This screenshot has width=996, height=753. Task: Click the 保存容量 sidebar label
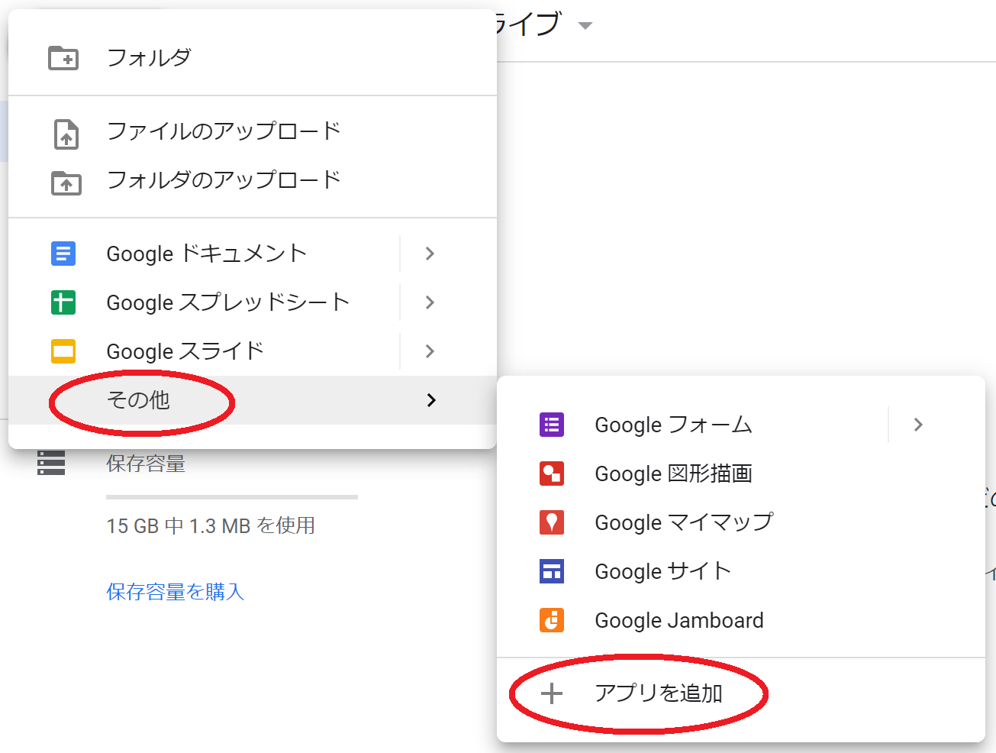[x=146, y=464]
